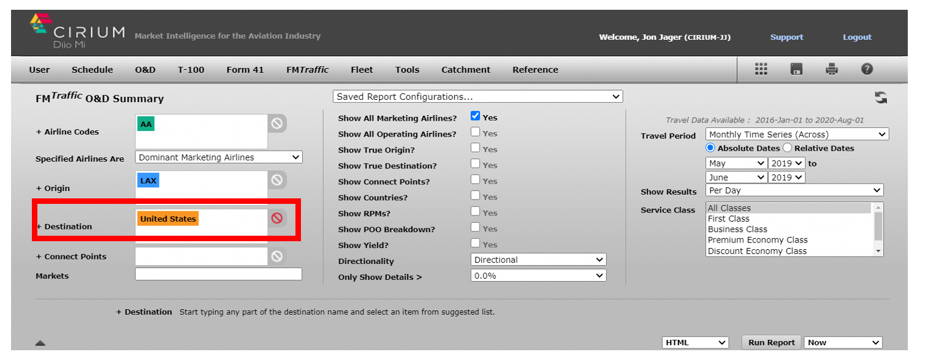Screen dimensions: 928x360
Task: Enable Show Connect Points checkbox
Action: [x=475, y=179]
